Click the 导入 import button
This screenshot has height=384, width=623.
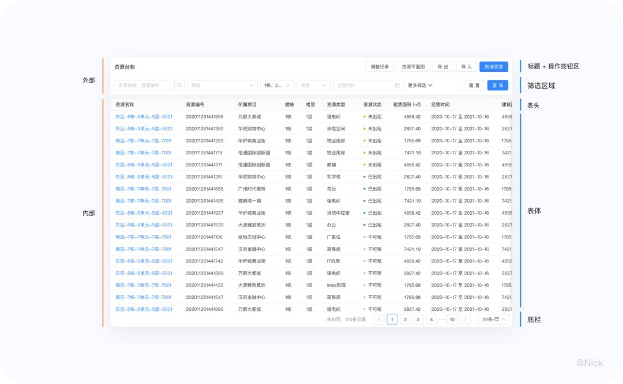(466, 67)
